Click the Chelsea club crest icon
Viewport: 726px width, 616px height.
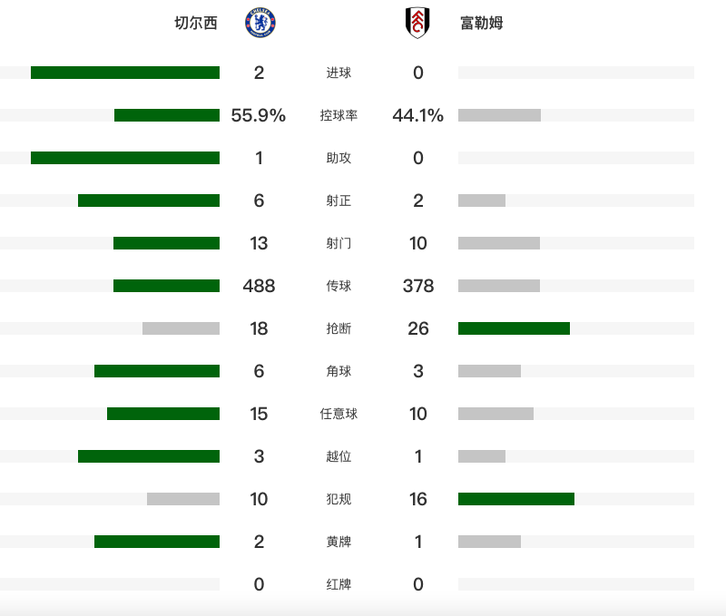click(x=260, y=24)
